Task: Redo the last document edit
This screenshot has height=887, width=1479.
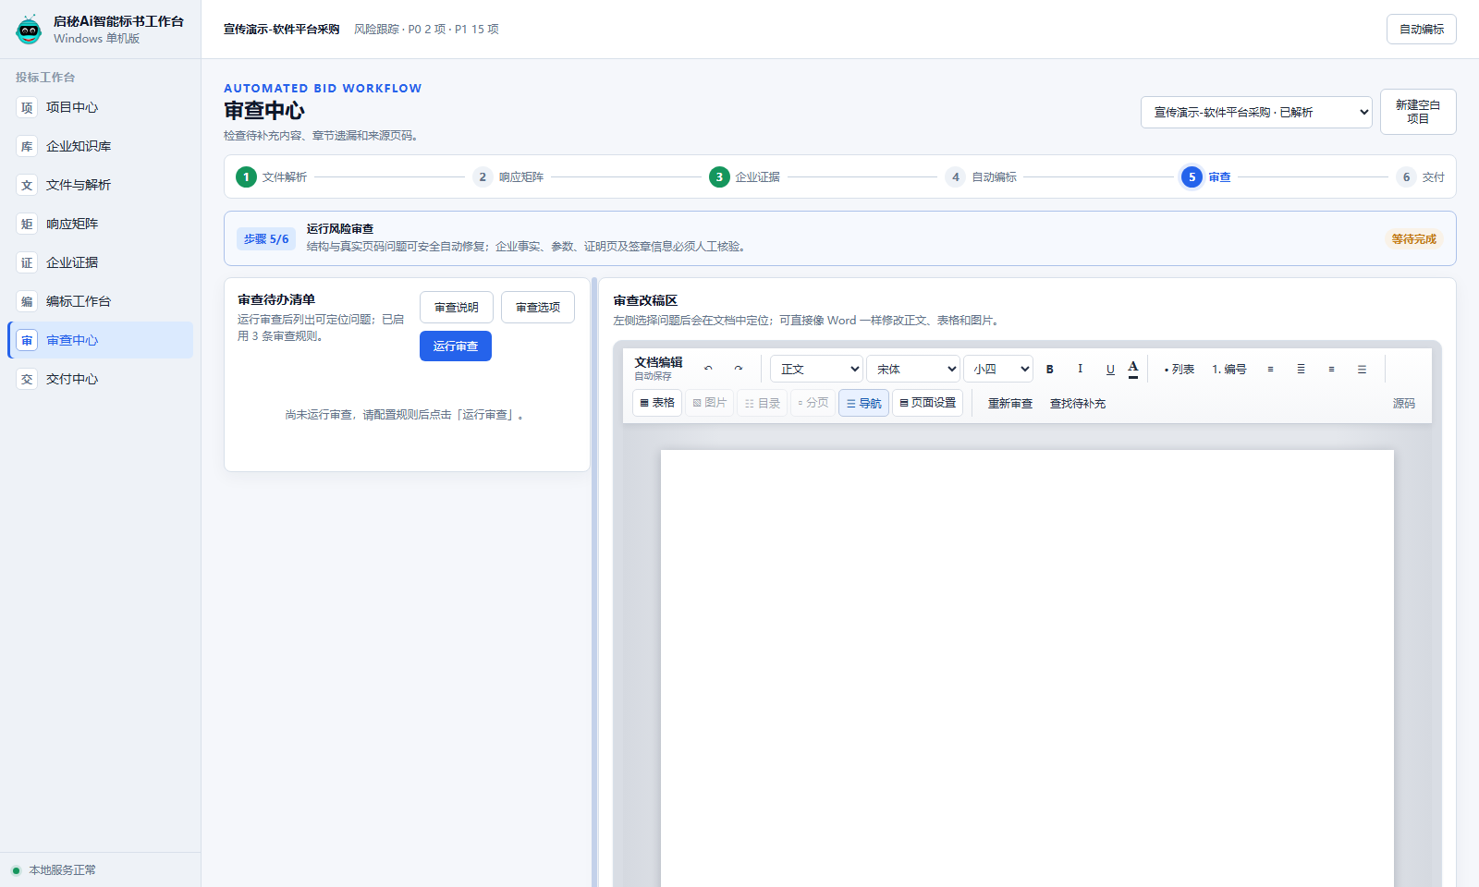Action: tap(739, 369)
